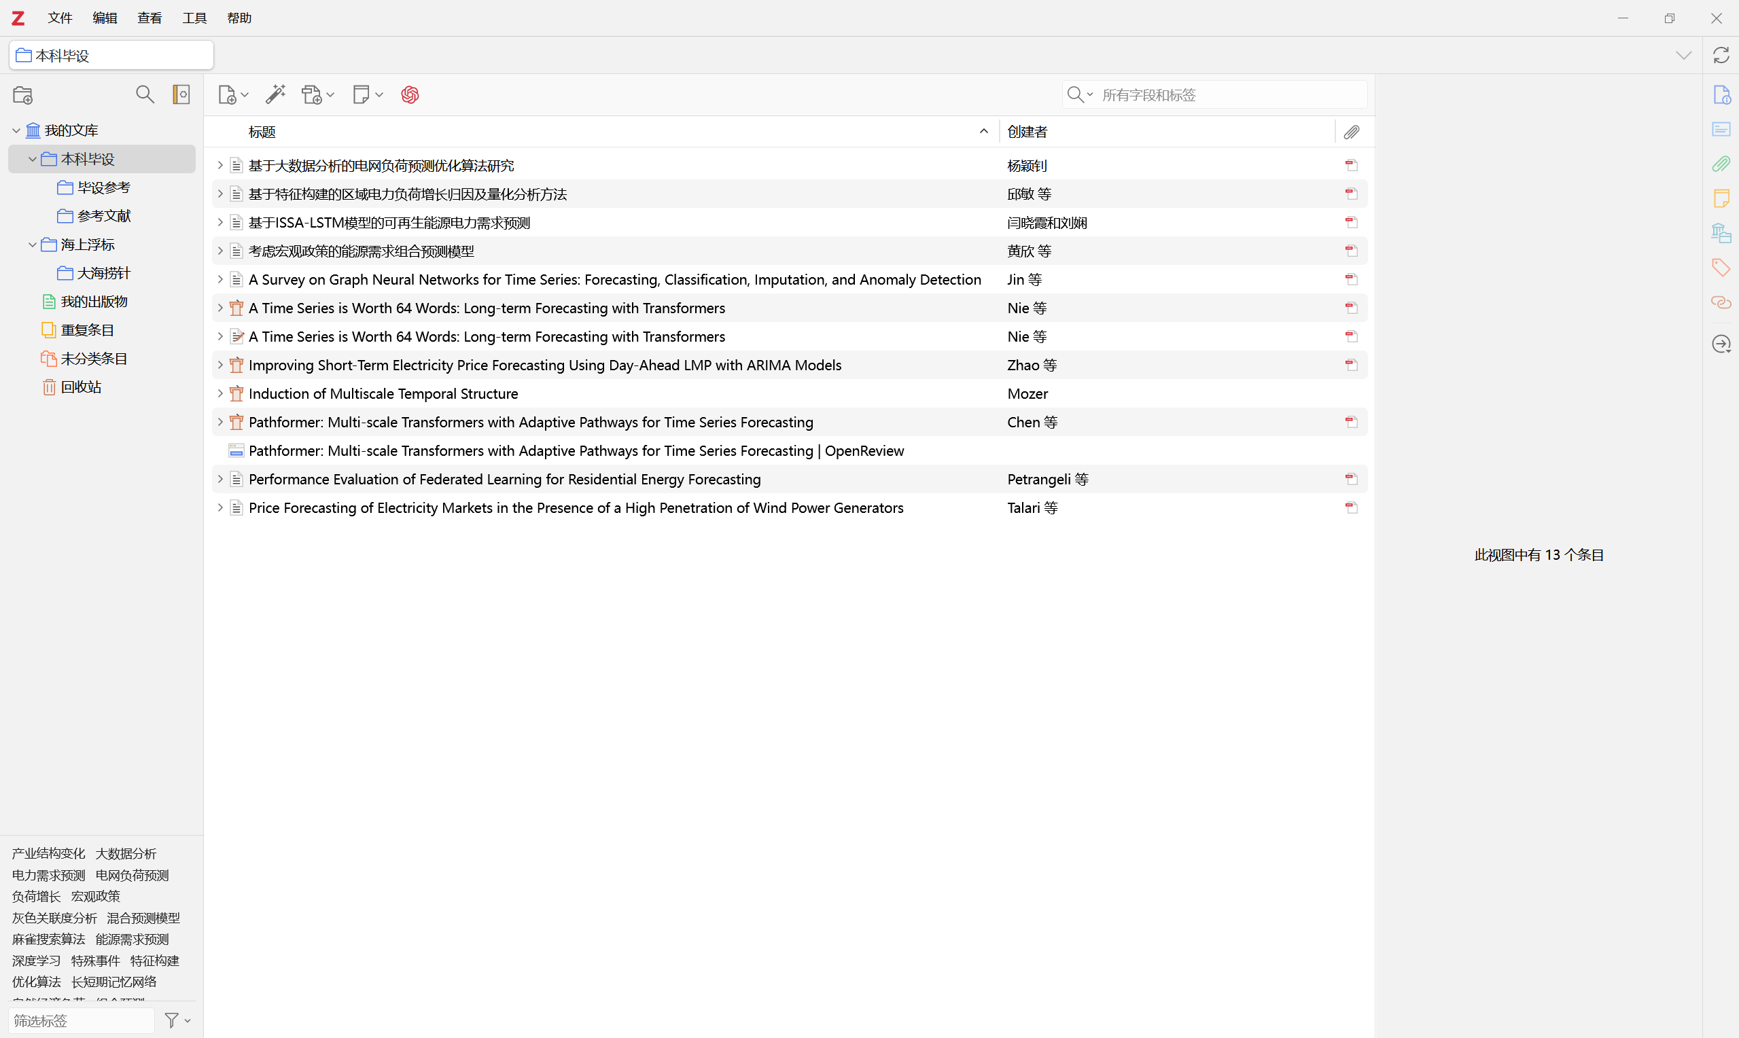Open the Tags pane icon in right sidebar
1739x1038 pixels.
click(1721, 267)
